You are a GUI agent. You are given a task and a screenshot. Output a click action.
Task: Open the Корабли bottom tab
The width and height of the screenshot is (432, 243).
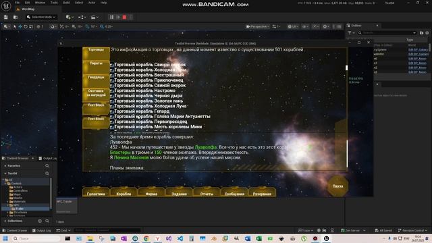click(124, 192)
